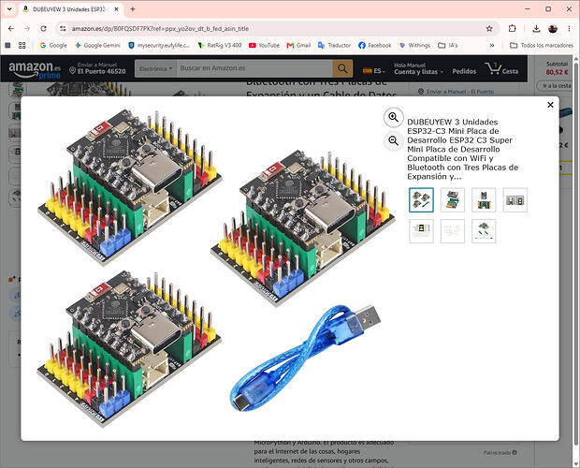This screenshot has height=468, width=580.
Task: Click the zoom in magnifier icon
Action: click(393, 118)
